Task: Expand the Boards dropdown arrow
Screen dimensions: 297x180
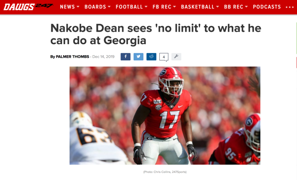Action: 109,7
